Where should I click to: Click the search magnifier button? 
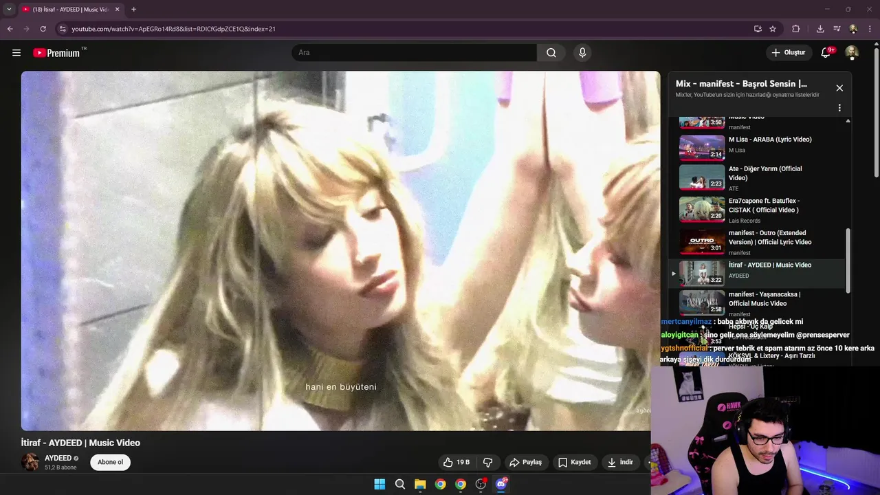[x=551, y=53]
